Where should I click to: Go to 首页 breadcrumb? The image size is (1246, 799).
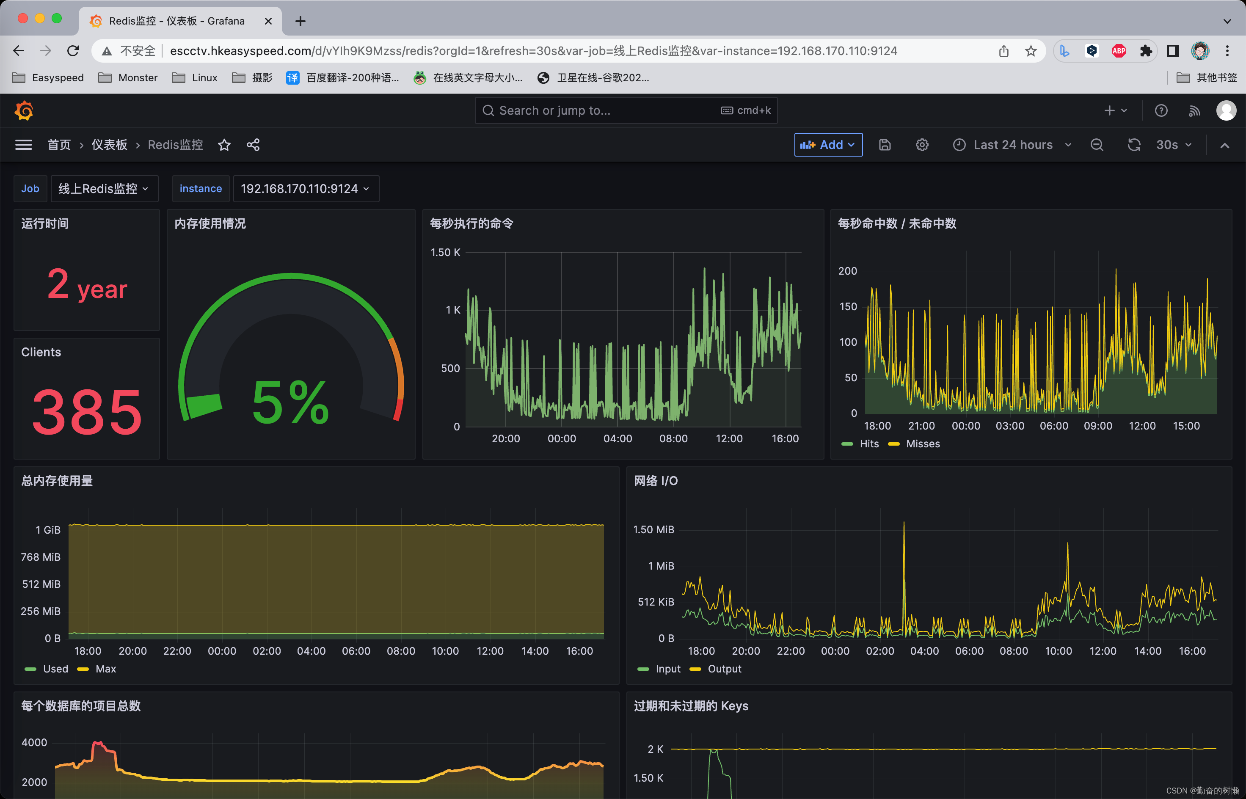(x=59, y=145)
